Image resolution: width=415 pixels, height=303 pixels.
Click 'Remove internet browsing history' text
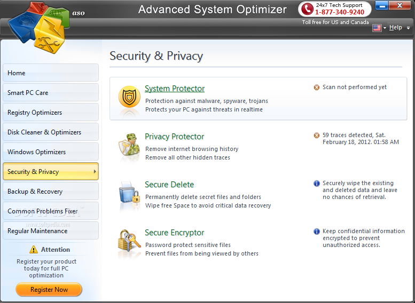pos(192,149)
